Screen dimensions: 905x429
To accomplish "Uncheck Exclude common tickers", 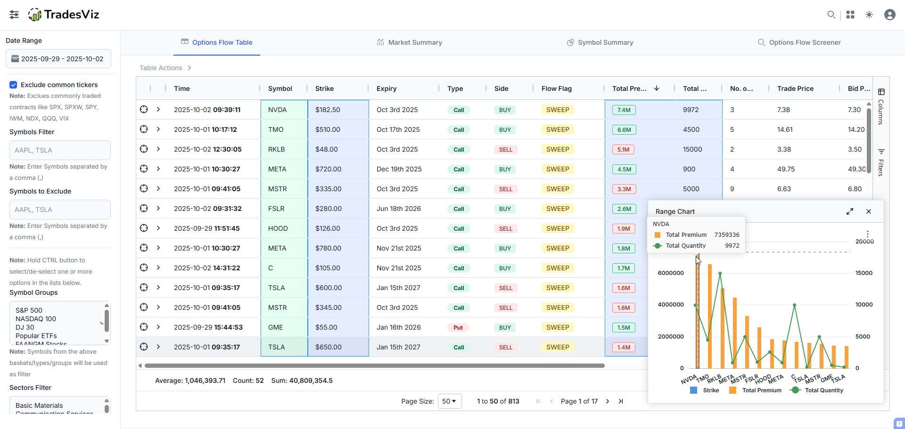I will (x=13, y=85).
